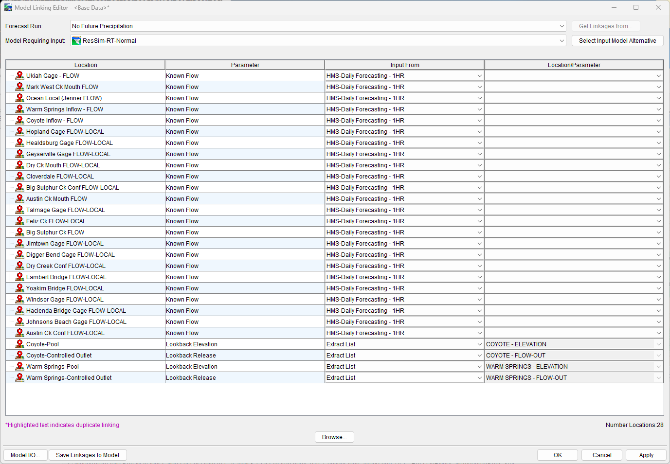Open the Location/Parameter dropdown for Coyote-Pool
This screenshot has width=670, height=464.
coord(659,343)
